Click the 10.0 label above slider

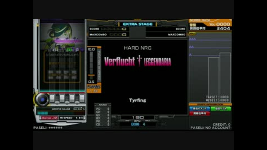pyautogui.click(x=91, y=49)
